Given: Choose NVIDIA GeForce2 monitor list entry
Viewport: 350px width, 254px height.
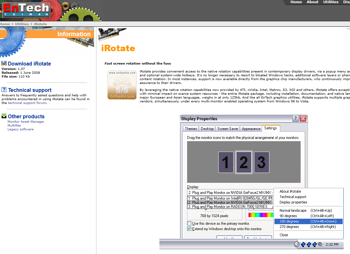Looking at the screenshot, I should coord(230,203).
